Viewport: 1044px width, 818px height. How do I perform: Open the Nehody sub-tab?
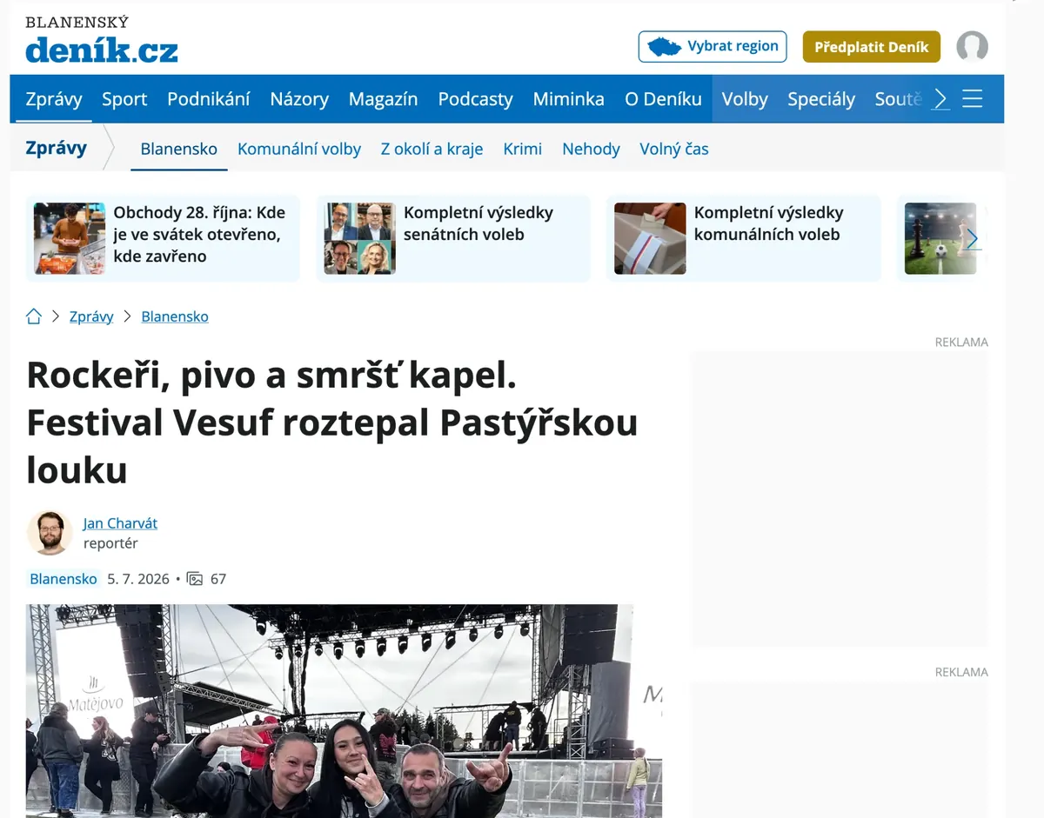coord(591,149)
